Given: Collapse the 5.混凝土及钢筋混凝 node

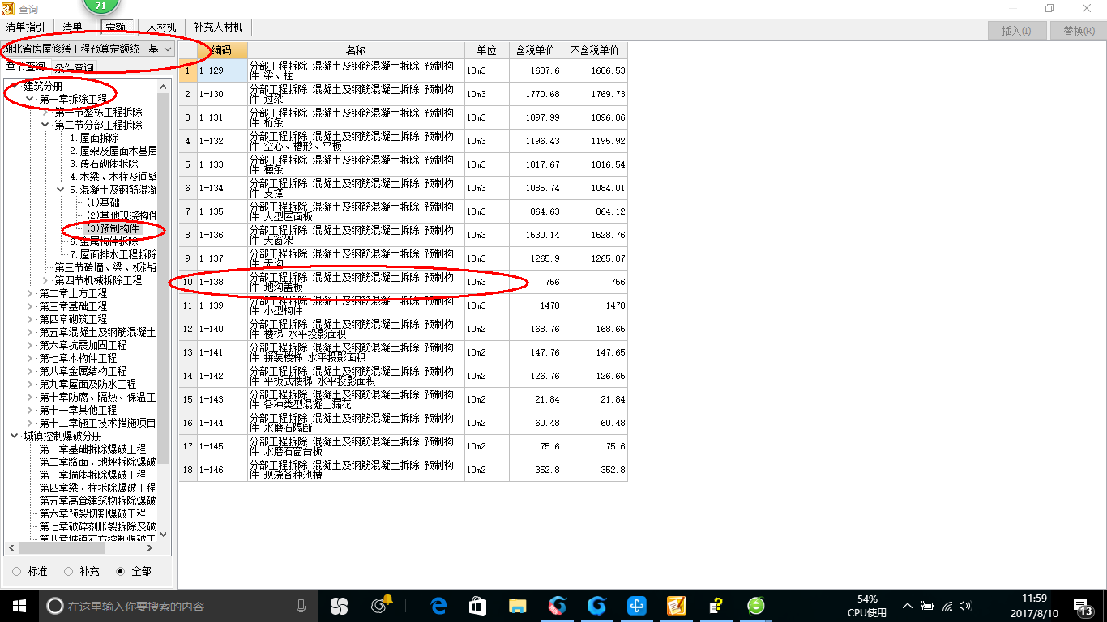Looking at the screenshot, I should point(61,190).
